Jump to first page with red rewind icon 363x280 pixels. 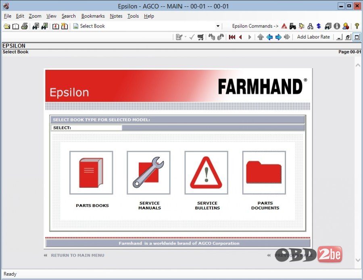click(232, 37)
